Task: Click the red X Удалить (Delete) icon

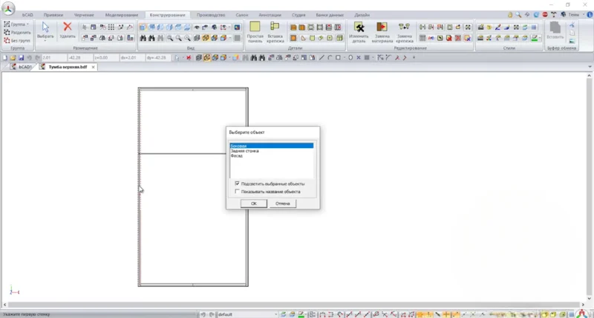Action: 67,27
